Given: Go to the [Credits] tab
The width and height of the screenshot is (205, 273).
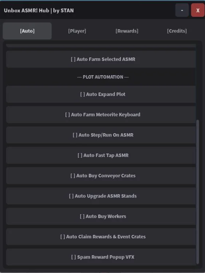Looking at the screenshot, I should [x=177, y=31].
